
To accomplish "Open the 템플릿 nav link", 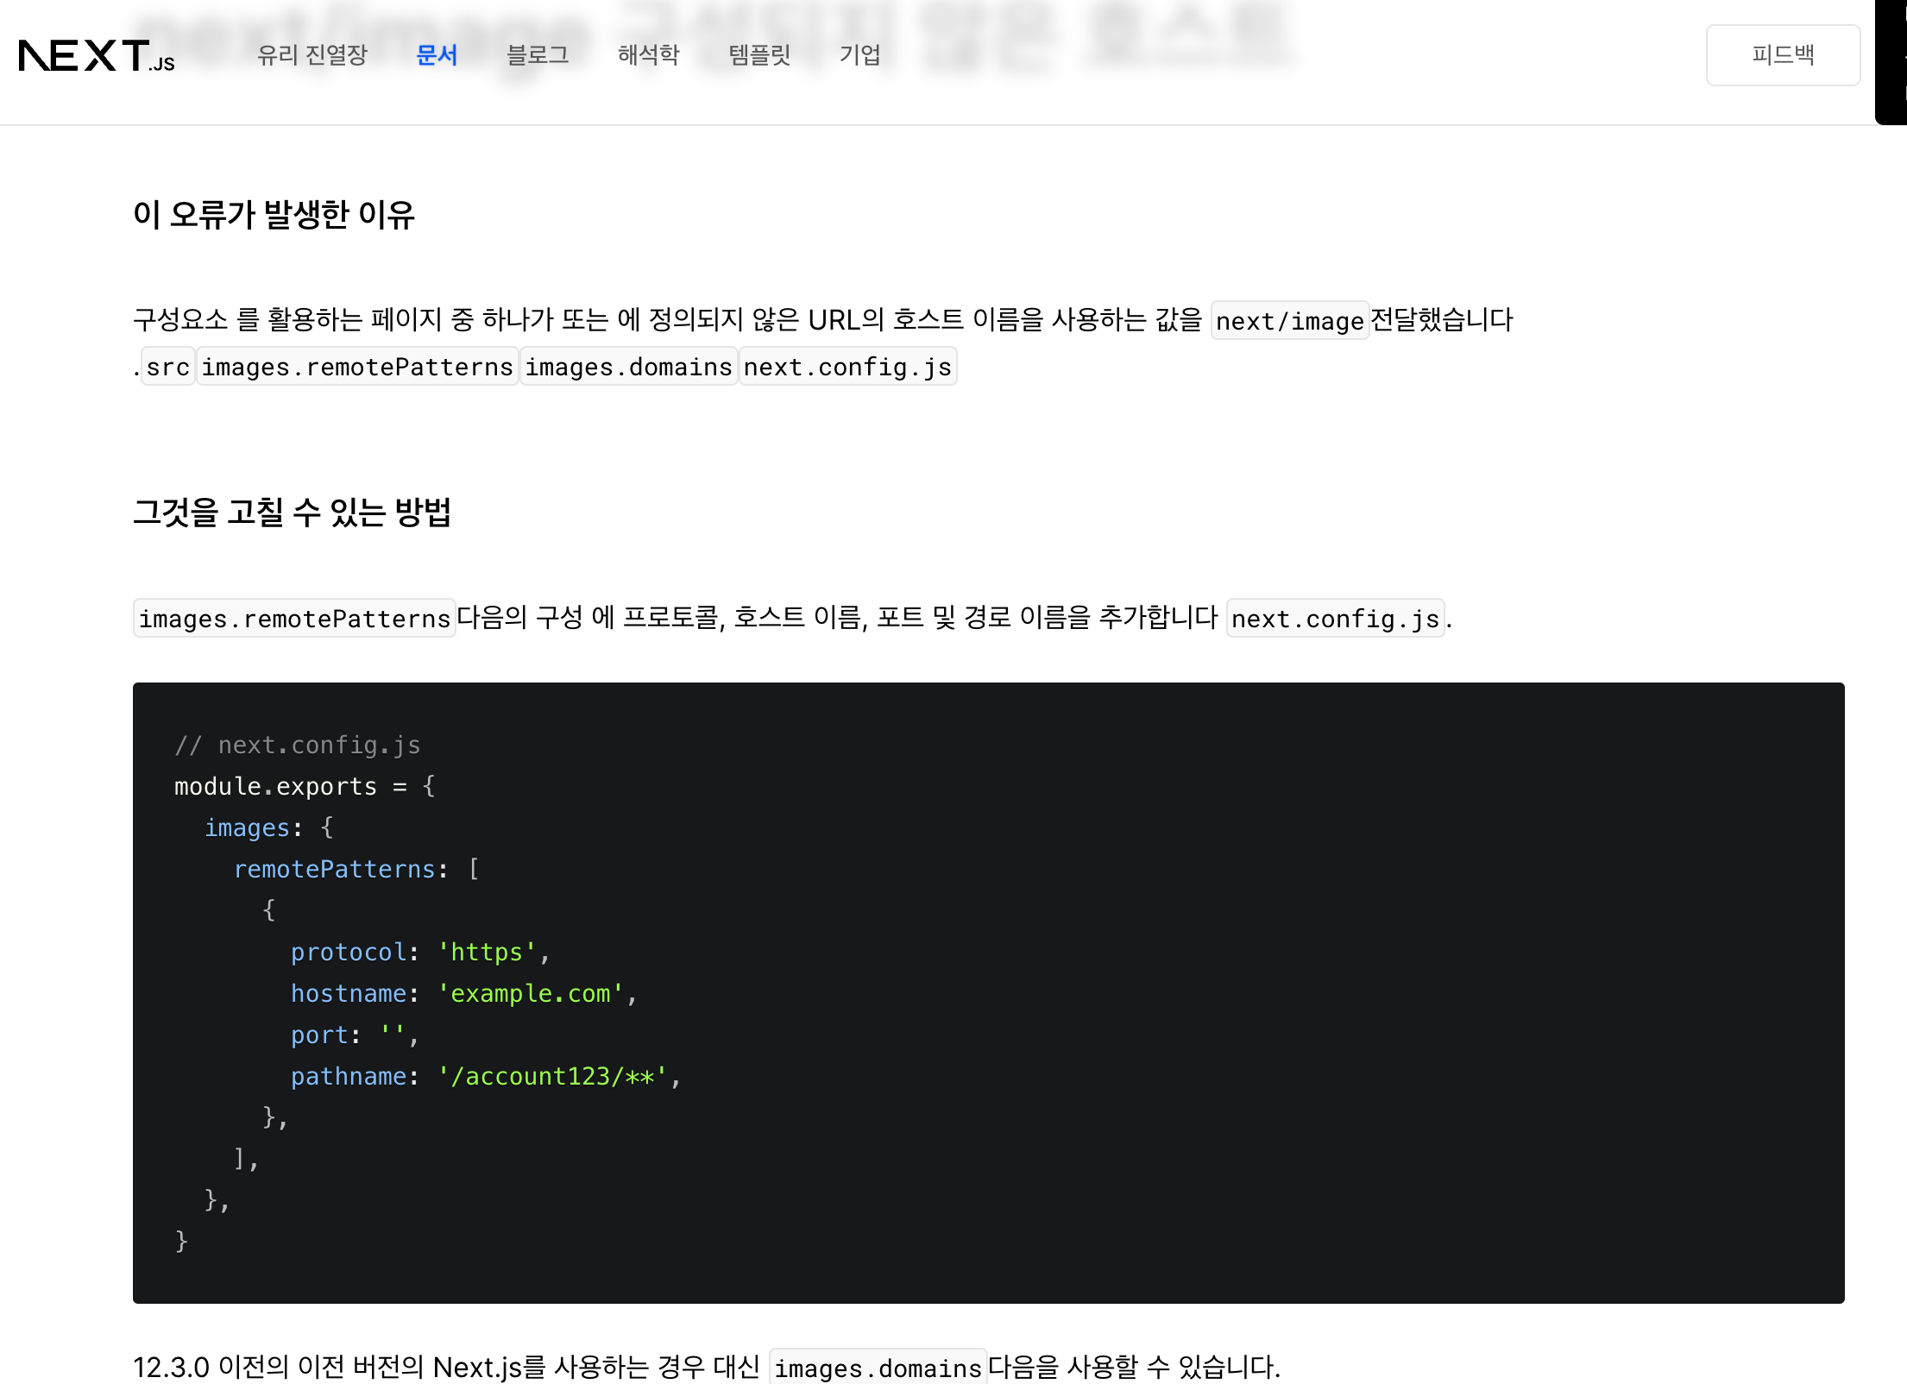I will click(759, 55).
